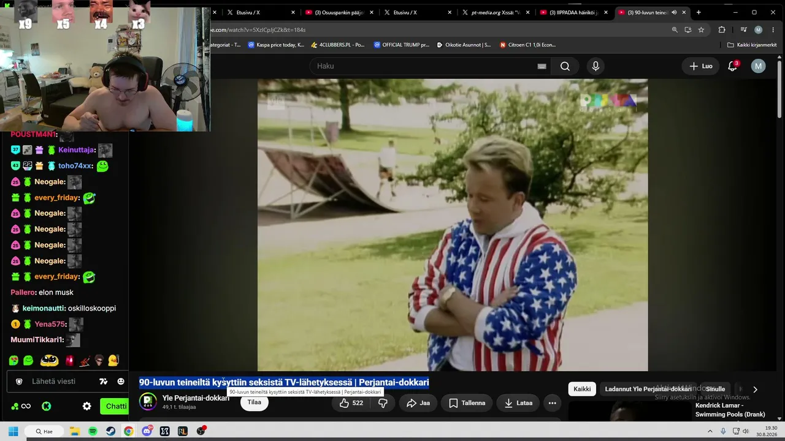The width and height of the screenshot is (785, 441).
Task: Subscribe with the Tilaa button
Action: pos(254,402)
